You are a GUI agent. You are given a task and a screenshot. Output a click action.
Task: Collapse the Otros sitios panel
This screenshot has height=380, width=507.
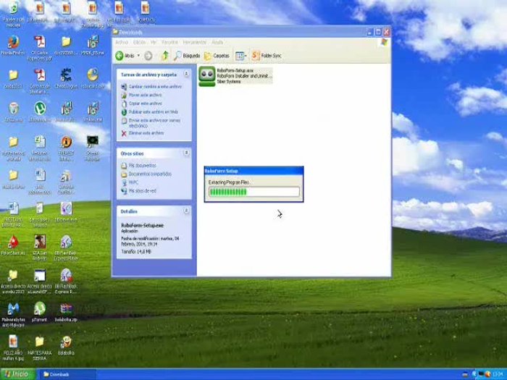click(187, 153)
